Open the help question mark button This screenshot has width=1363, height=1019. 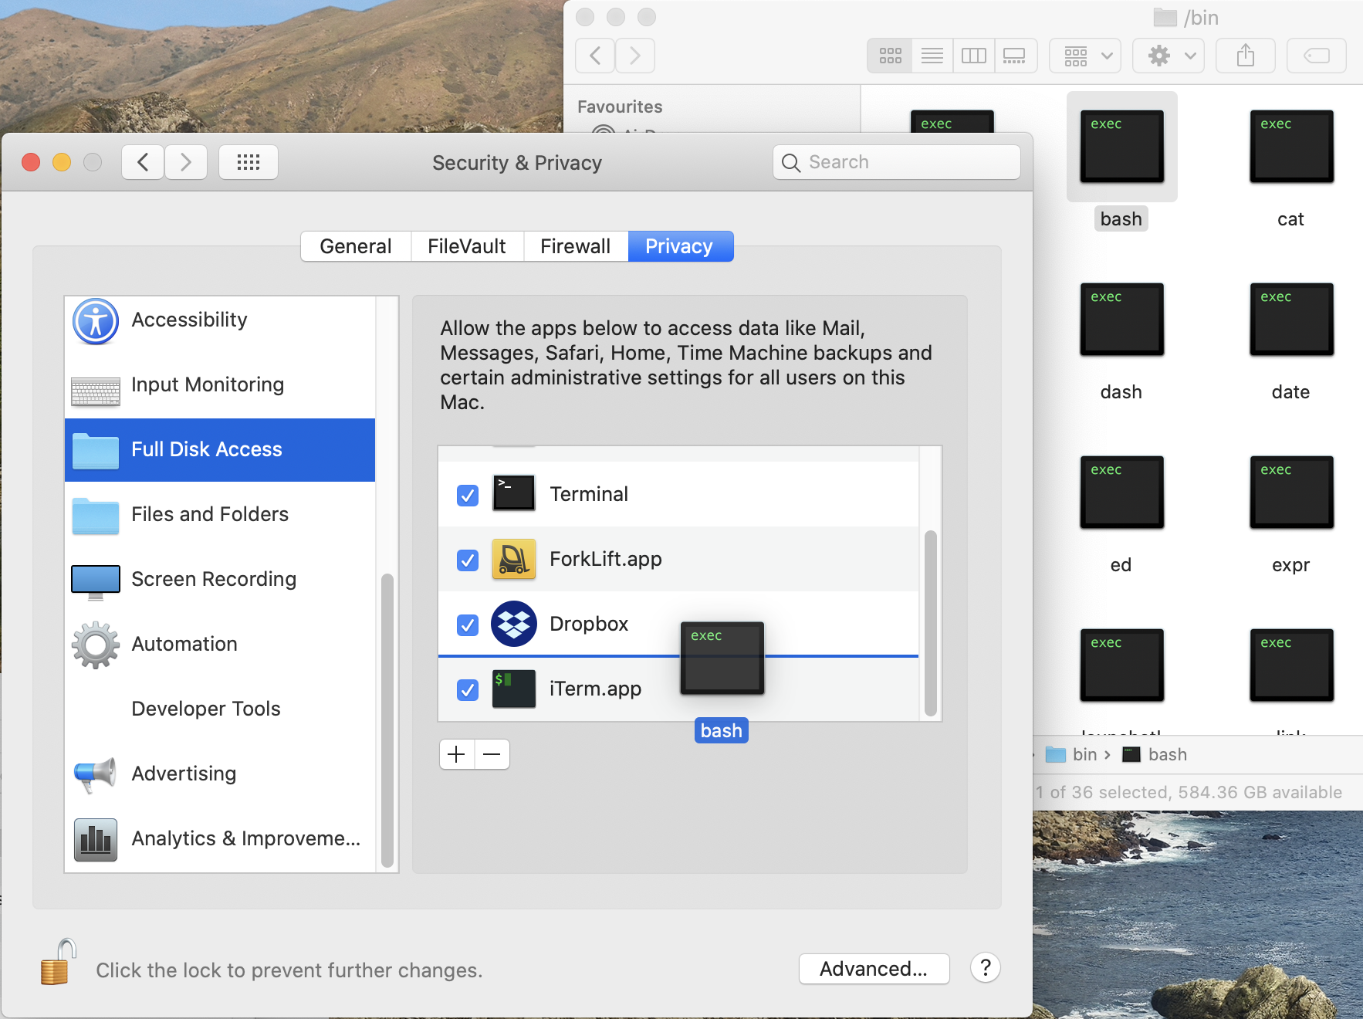[986, 968]
